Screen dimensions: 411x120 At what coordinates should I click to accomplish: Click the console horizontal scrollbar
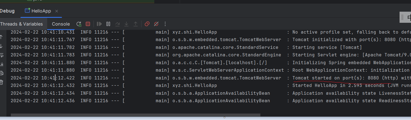(136, 115)
